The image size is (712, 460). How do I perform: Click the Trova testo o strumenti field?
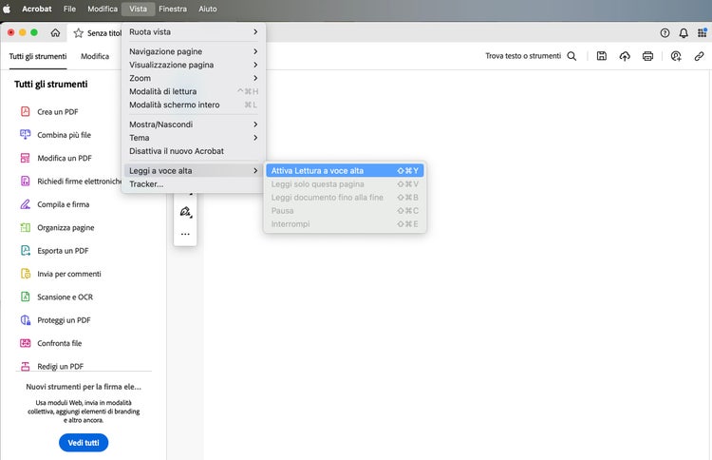[x=523, y=56]
